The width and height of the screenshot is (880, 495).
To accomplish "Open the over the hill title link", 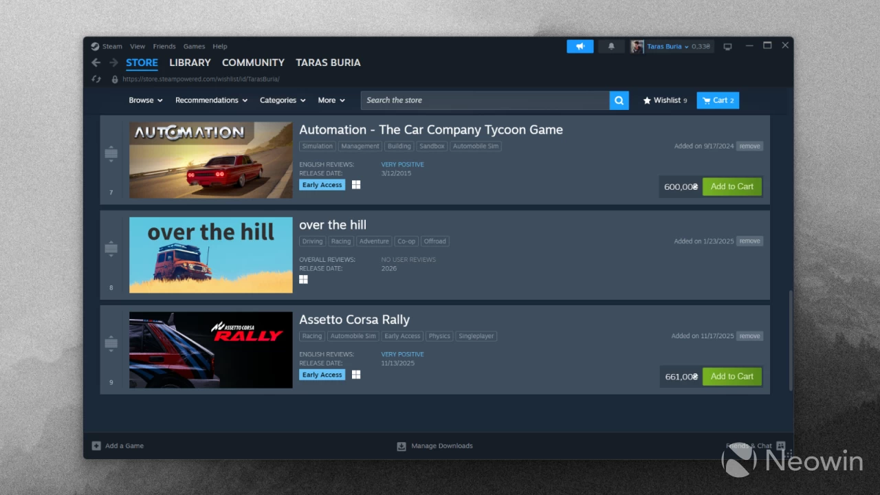I will point(333,225).
